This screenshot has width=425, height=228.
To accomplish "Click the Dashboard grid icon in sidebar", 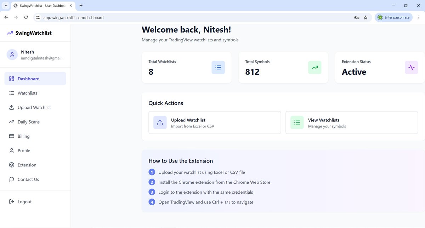I will click(12, 79).
